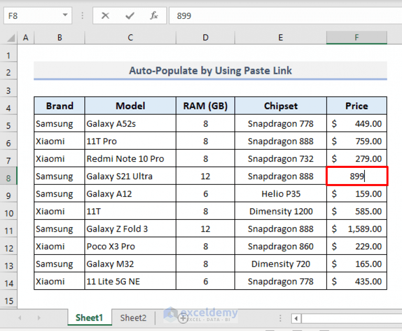Select price cell $ 759.00

click(x=356, y=141)
